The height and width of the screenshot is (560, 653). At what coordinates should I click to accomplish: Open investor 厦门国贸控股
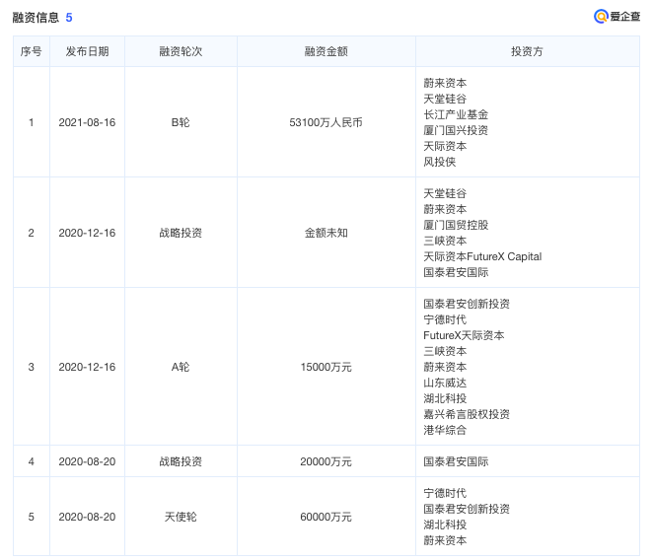tap(456, 225)
